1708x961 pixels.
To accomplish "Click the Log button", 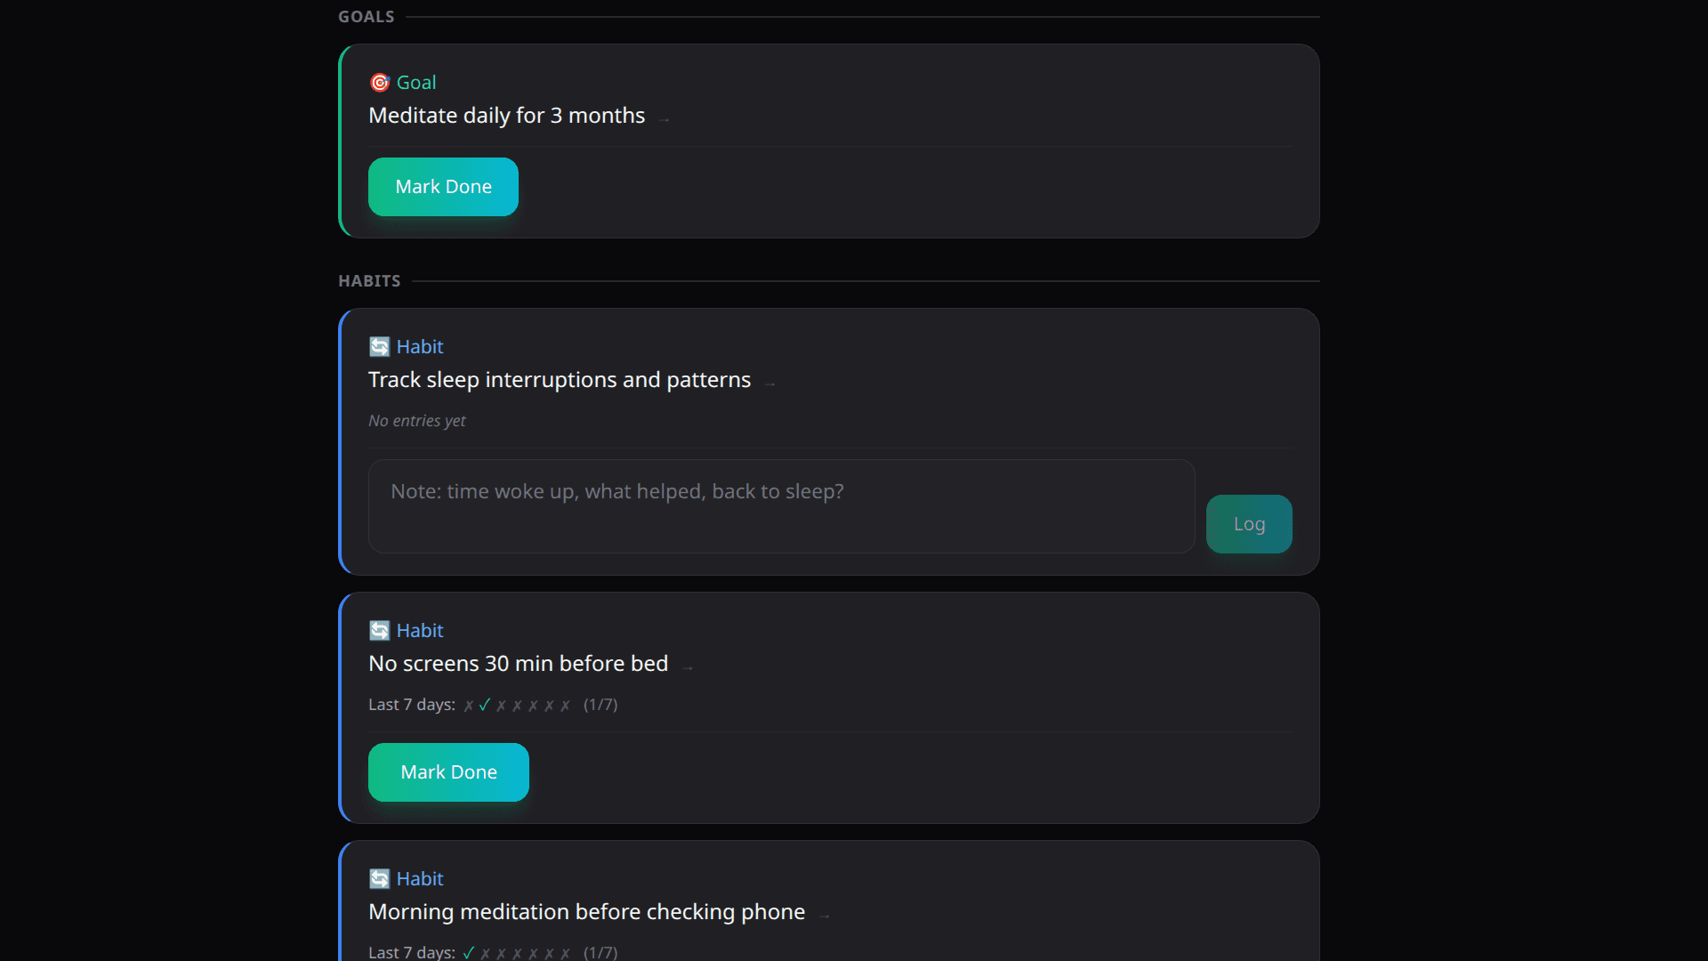I will (1249, 523).
